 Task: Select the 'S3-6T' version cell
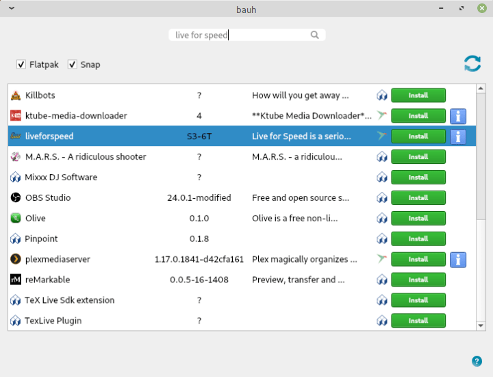tap(199, 136)
